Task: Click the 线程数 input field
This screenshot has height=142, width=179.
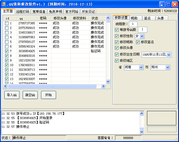Action: tap(133, 24)
